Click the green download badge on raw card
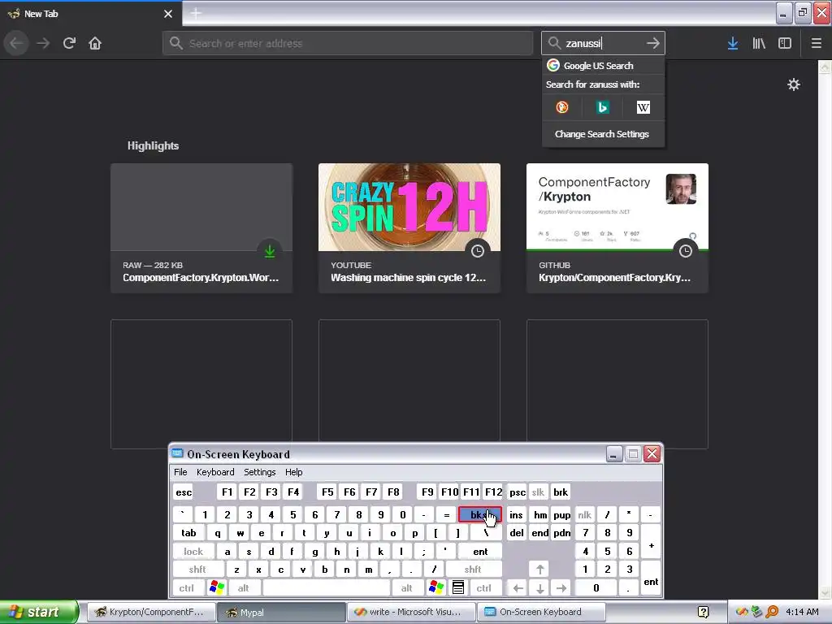832x624 pixels. [x=270, y=251]
